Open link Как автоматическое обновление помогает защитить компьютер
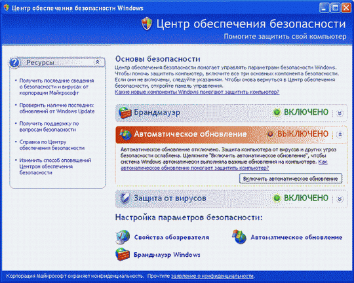The height and width of the screenshot is (283, 354). pyautogui.click(x=195, y=168)
